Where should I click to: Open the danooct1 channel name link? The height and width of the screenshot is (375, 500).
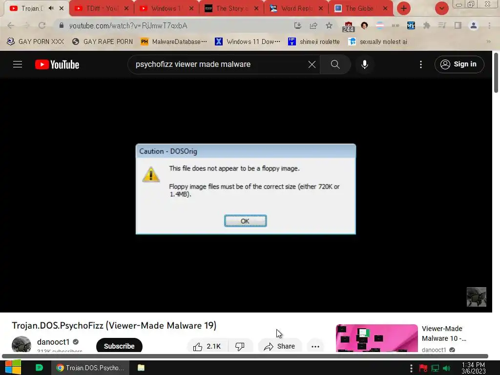point(53,342)
